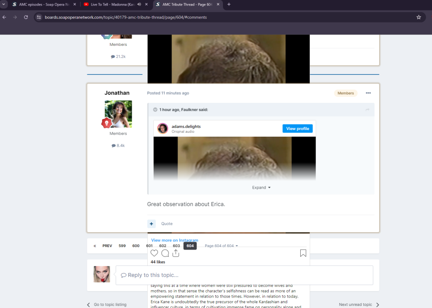The height and width of the screenshot is (308, 432).
Task: Click the plus multiquote button
Action: [151, 224]
